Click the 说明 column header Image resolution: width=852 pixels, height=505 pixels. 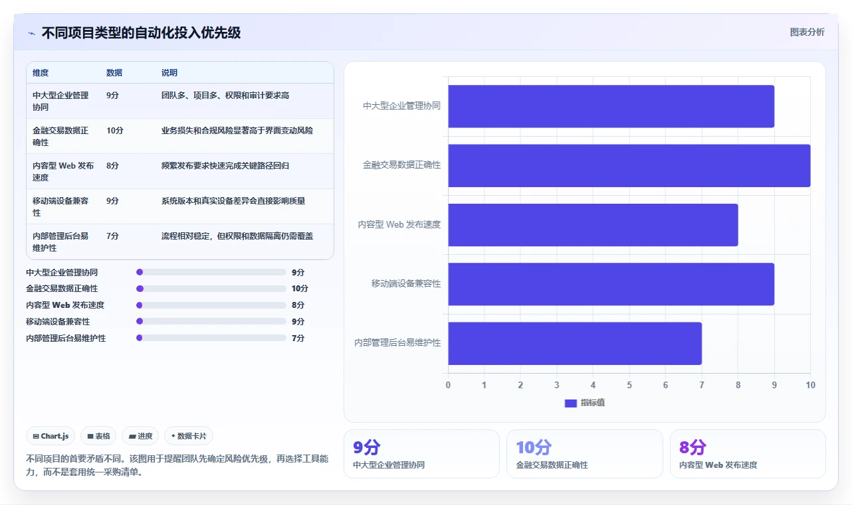click(x=169, y=73)
